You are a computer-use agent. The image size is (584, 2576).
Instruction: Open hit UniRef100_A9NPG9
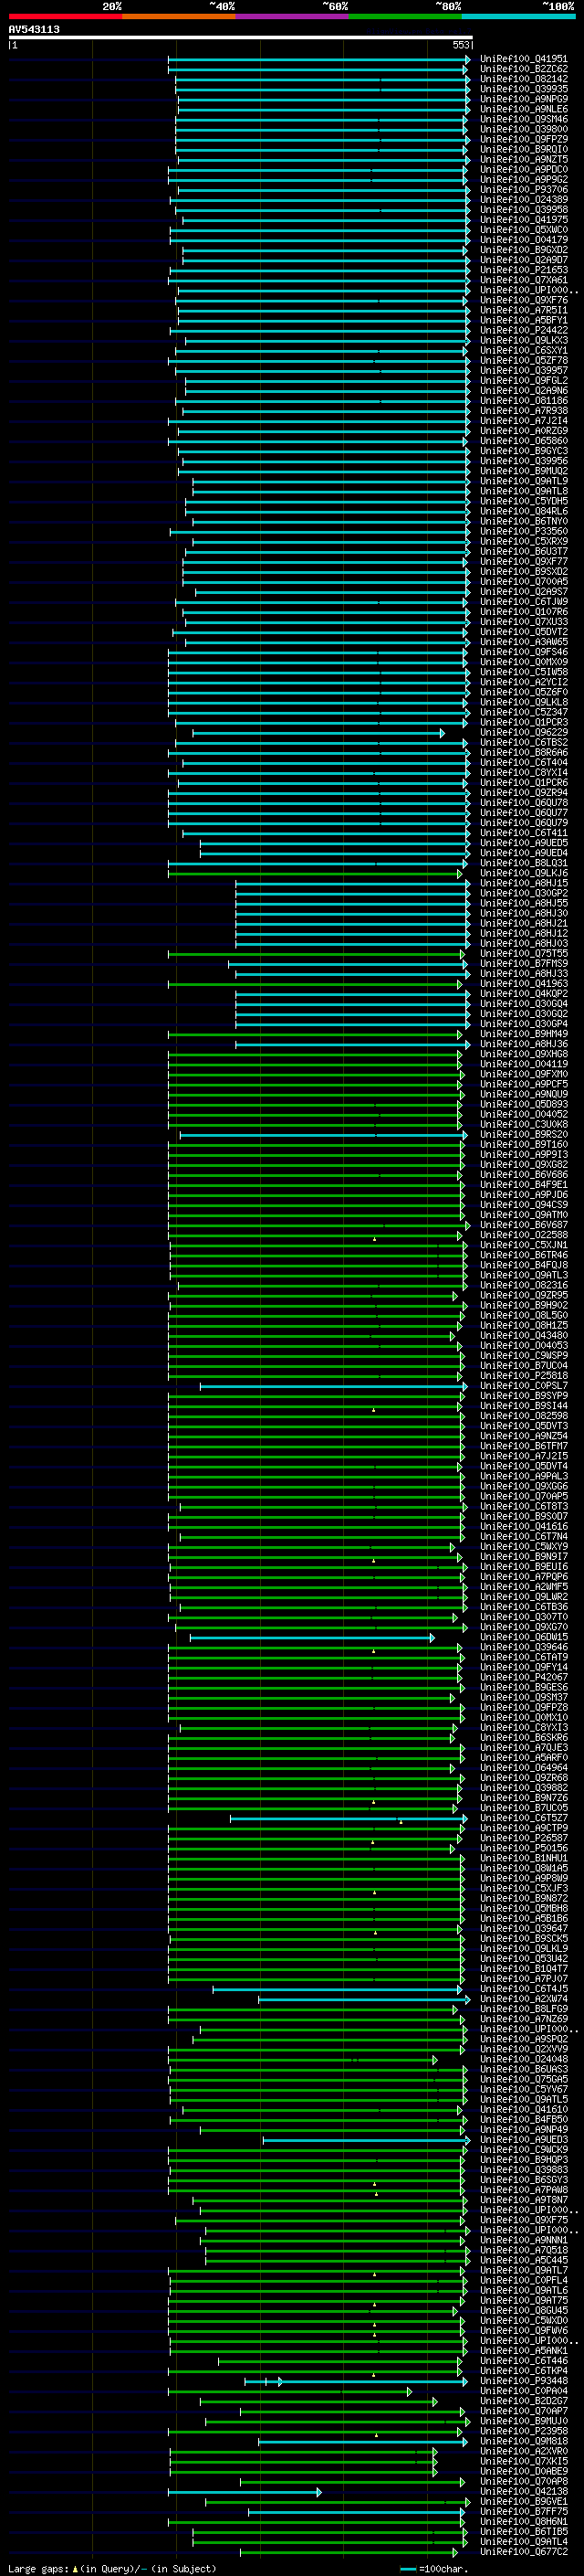coord(524,99)
